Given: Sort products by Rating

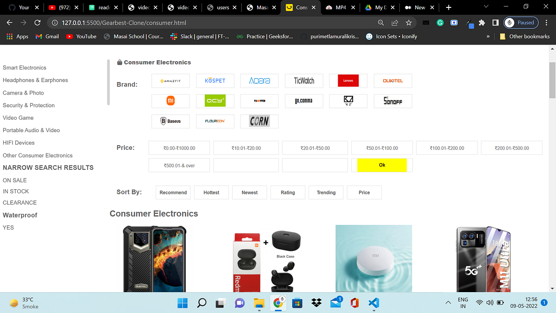Looking at the screenshot, I should pos(288,192).
